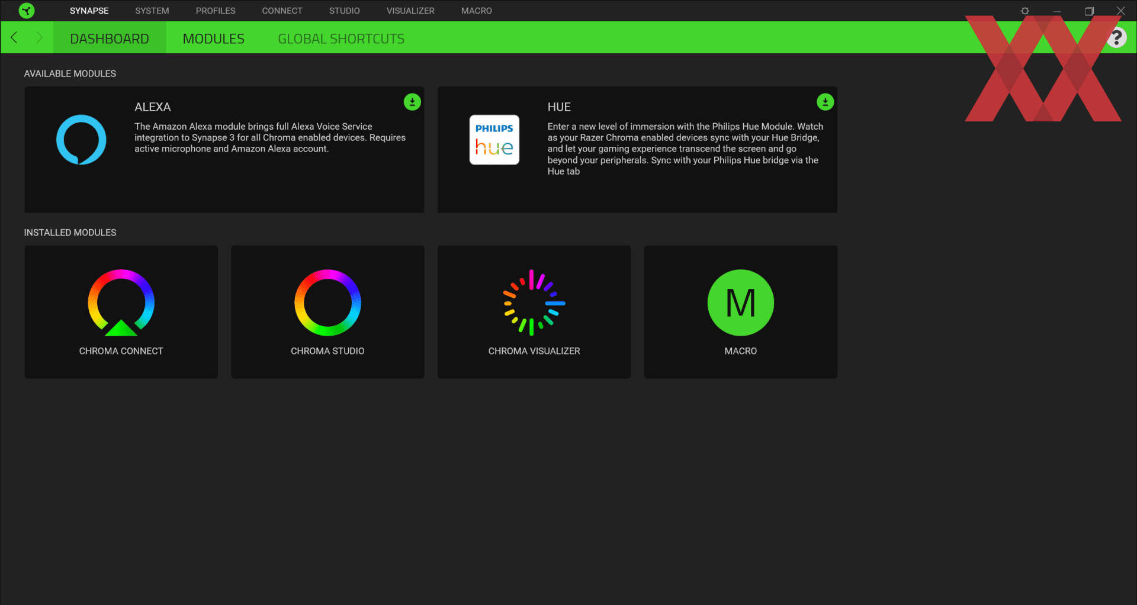
Task: Click the green Macro M icon
Action: 741,302
